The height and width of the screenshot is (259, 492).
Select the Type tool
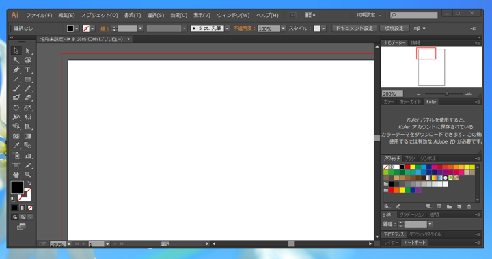[x=27, y=70]
